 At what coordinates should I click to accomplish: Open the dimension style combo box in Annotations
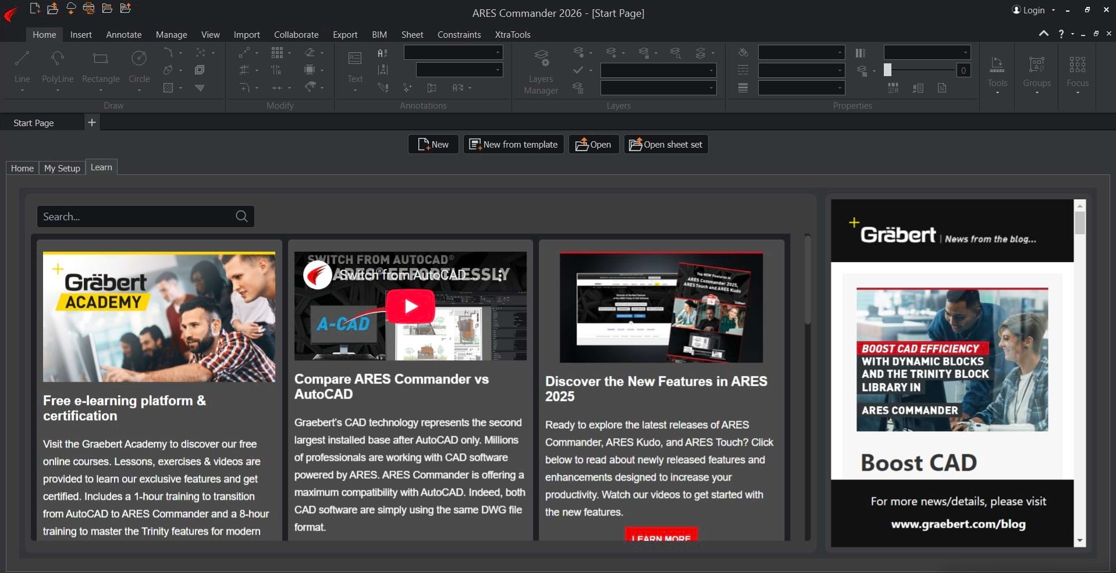[x=459, y=70]
